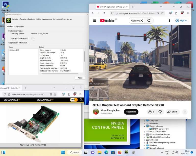The height and width of the screenshot is (156, 196).
Task: Dislike the GTA 5 video
Action: point(160,112)
